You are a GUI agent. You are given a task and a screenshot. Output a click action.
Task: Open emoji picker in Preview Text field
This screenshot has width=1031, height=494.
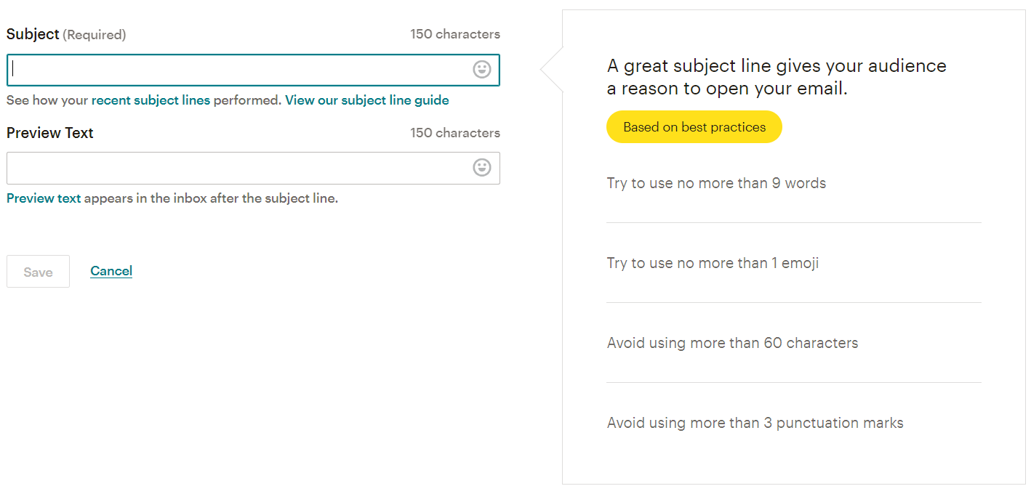(482, 168)
